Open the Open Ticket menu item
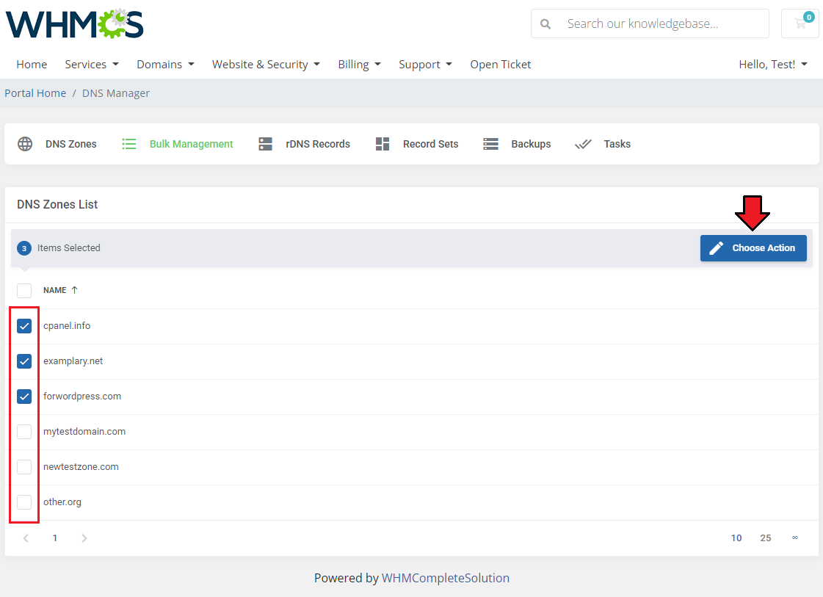Viewport: 823px width, 597px height. (x=500, y=64)
